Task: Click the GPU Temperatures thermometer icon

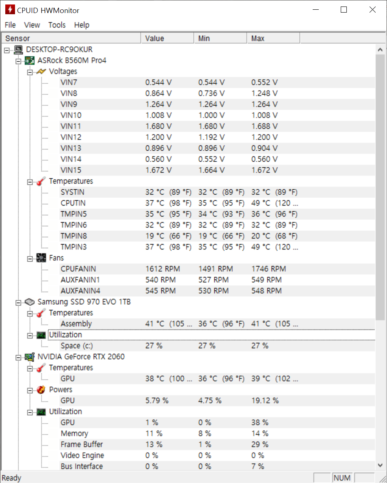Action: (41, 368)
